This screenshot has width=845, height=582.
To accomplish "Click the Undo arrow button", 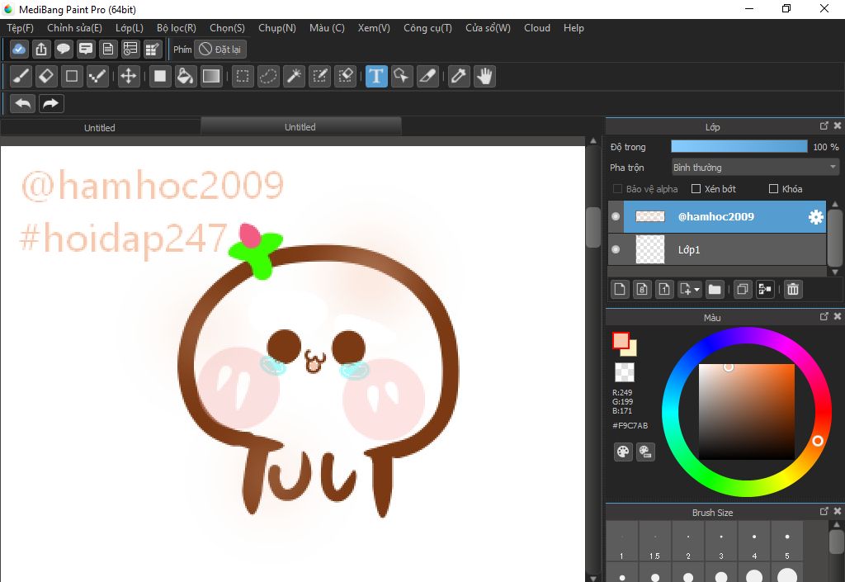I will click(x=23, y=103).
